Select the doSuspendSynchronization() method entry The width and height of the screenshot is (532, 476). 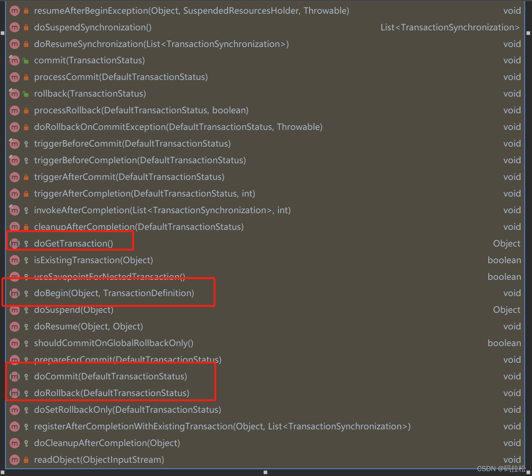point(93,27)
